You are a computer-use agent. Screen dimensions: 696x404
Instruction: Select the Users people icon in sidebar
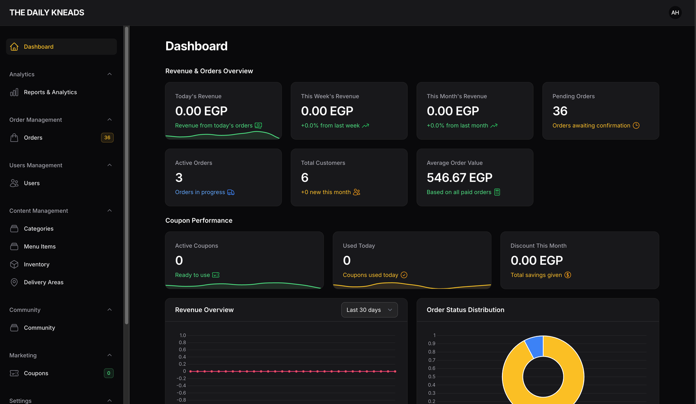pos(14,183)
